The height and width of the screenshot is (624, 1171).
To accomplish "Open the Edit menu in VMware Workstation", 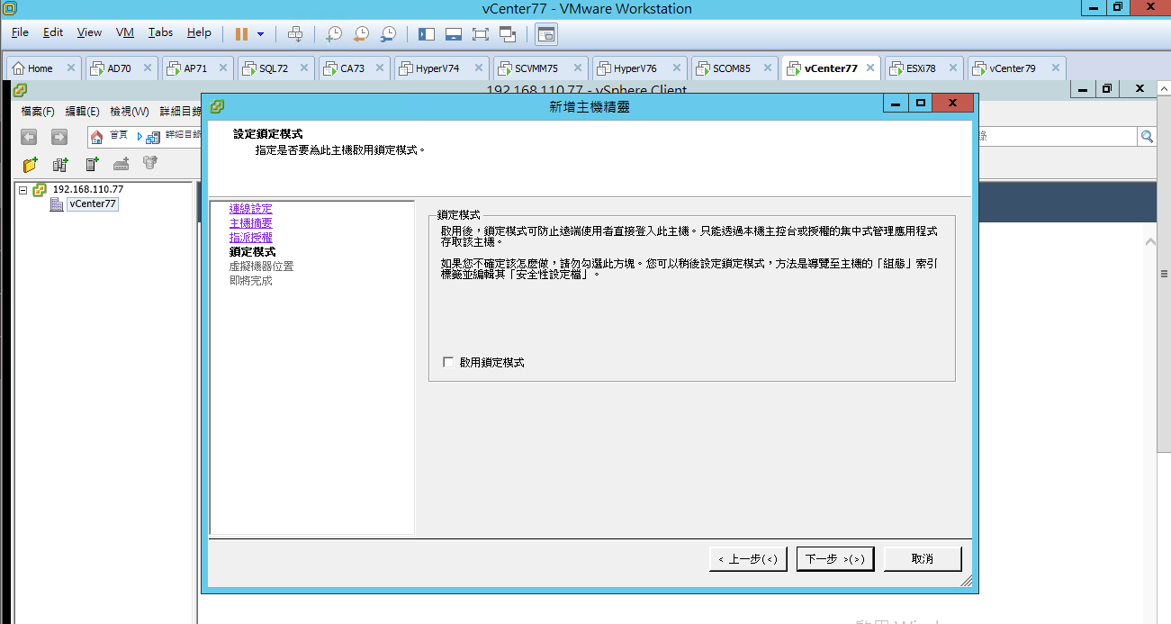I will click(53, 32).
